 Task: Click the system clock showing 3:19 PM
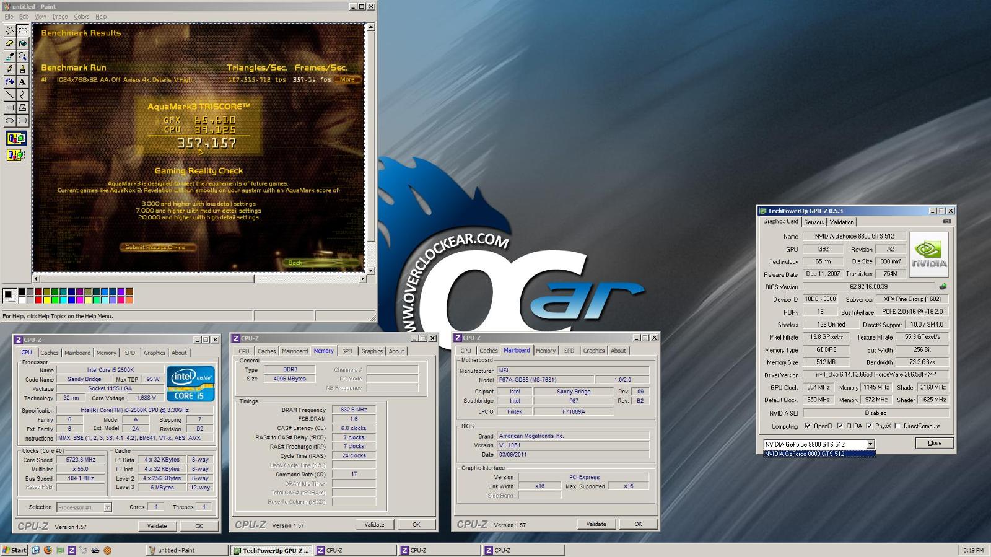[x=973, y=550]
